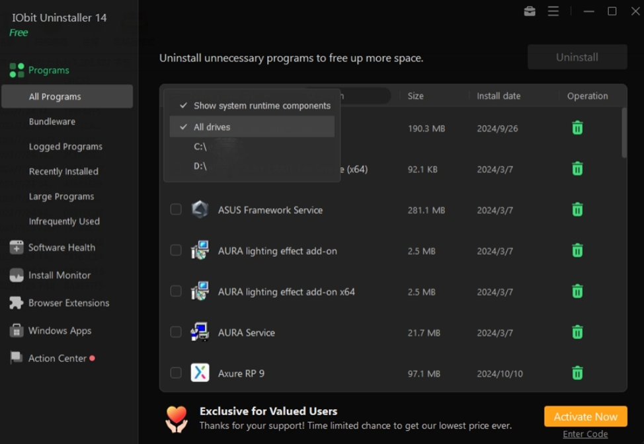Click the 2024/10/10 install date

pyautogui.click(x=500, y=374)
